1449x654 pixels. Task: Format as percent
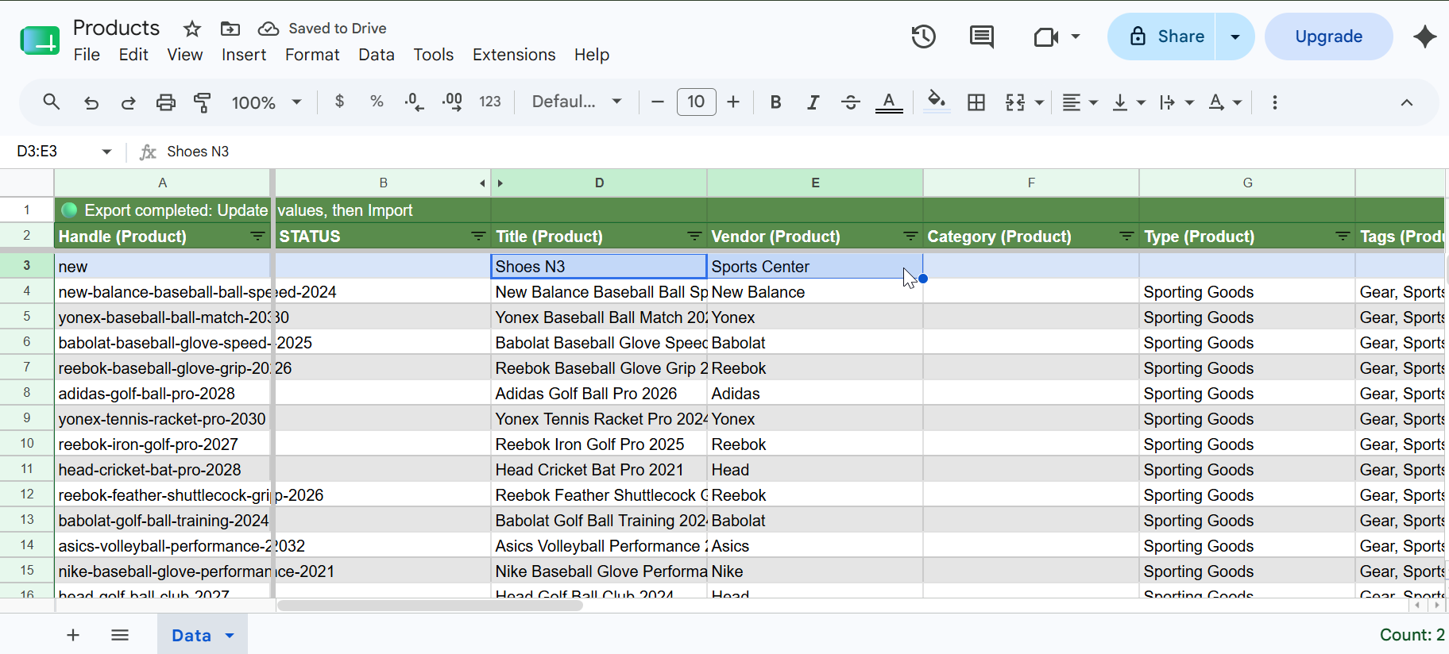coord(377,102)
